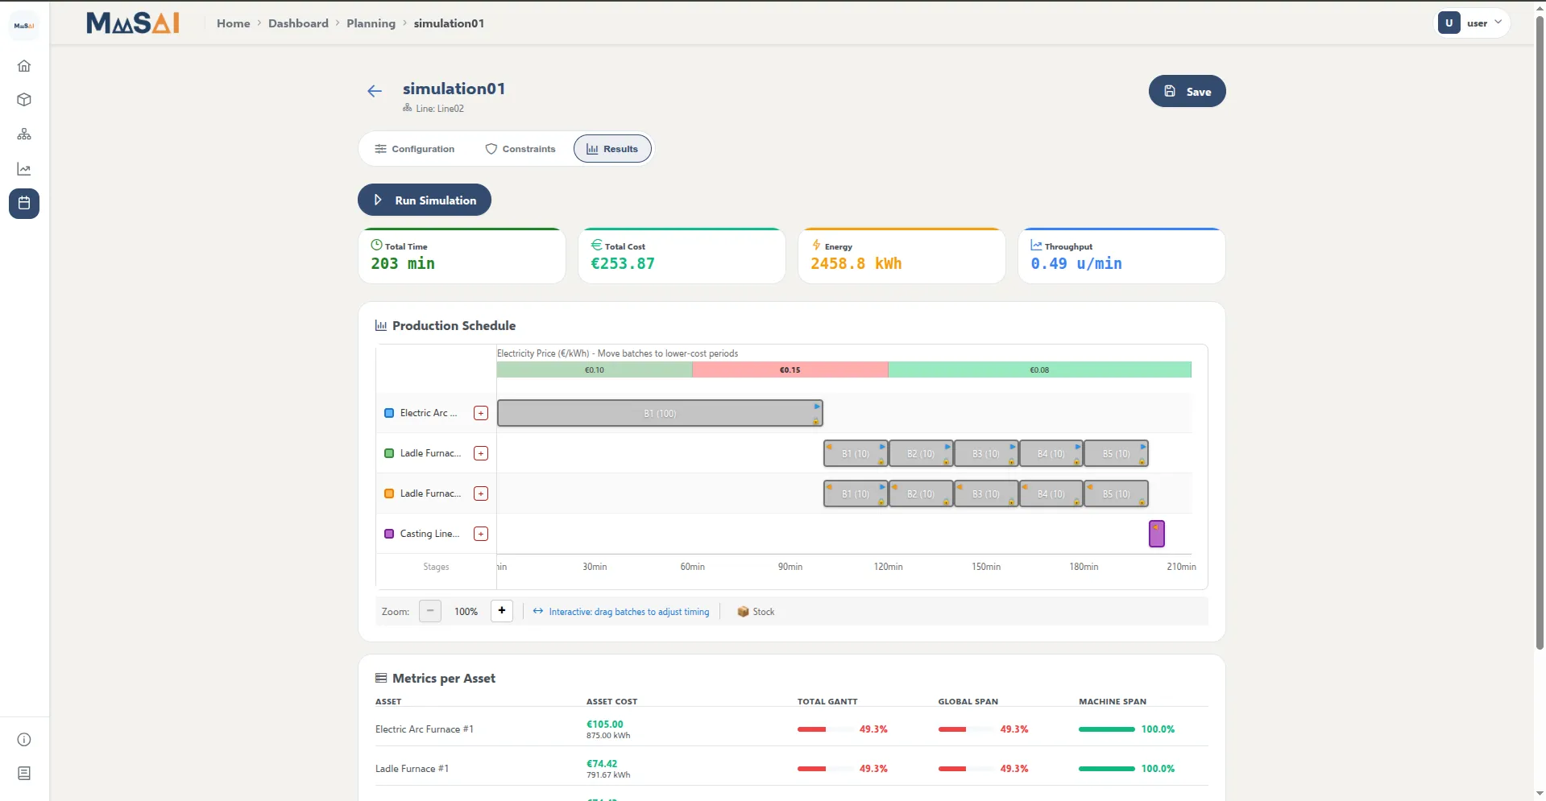Click the MASAI logo

[133, 23]
